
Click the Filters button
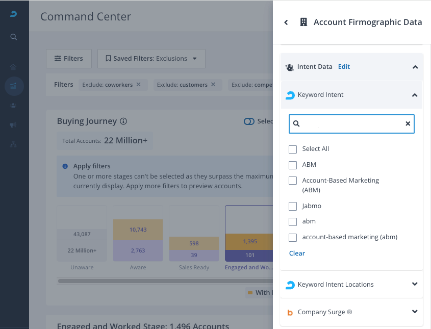tap(68, 59)
